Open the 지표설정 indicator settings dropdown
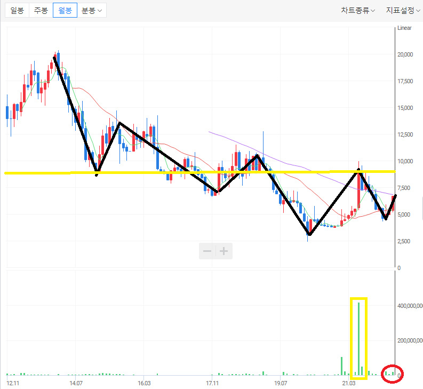 (403, 10)
